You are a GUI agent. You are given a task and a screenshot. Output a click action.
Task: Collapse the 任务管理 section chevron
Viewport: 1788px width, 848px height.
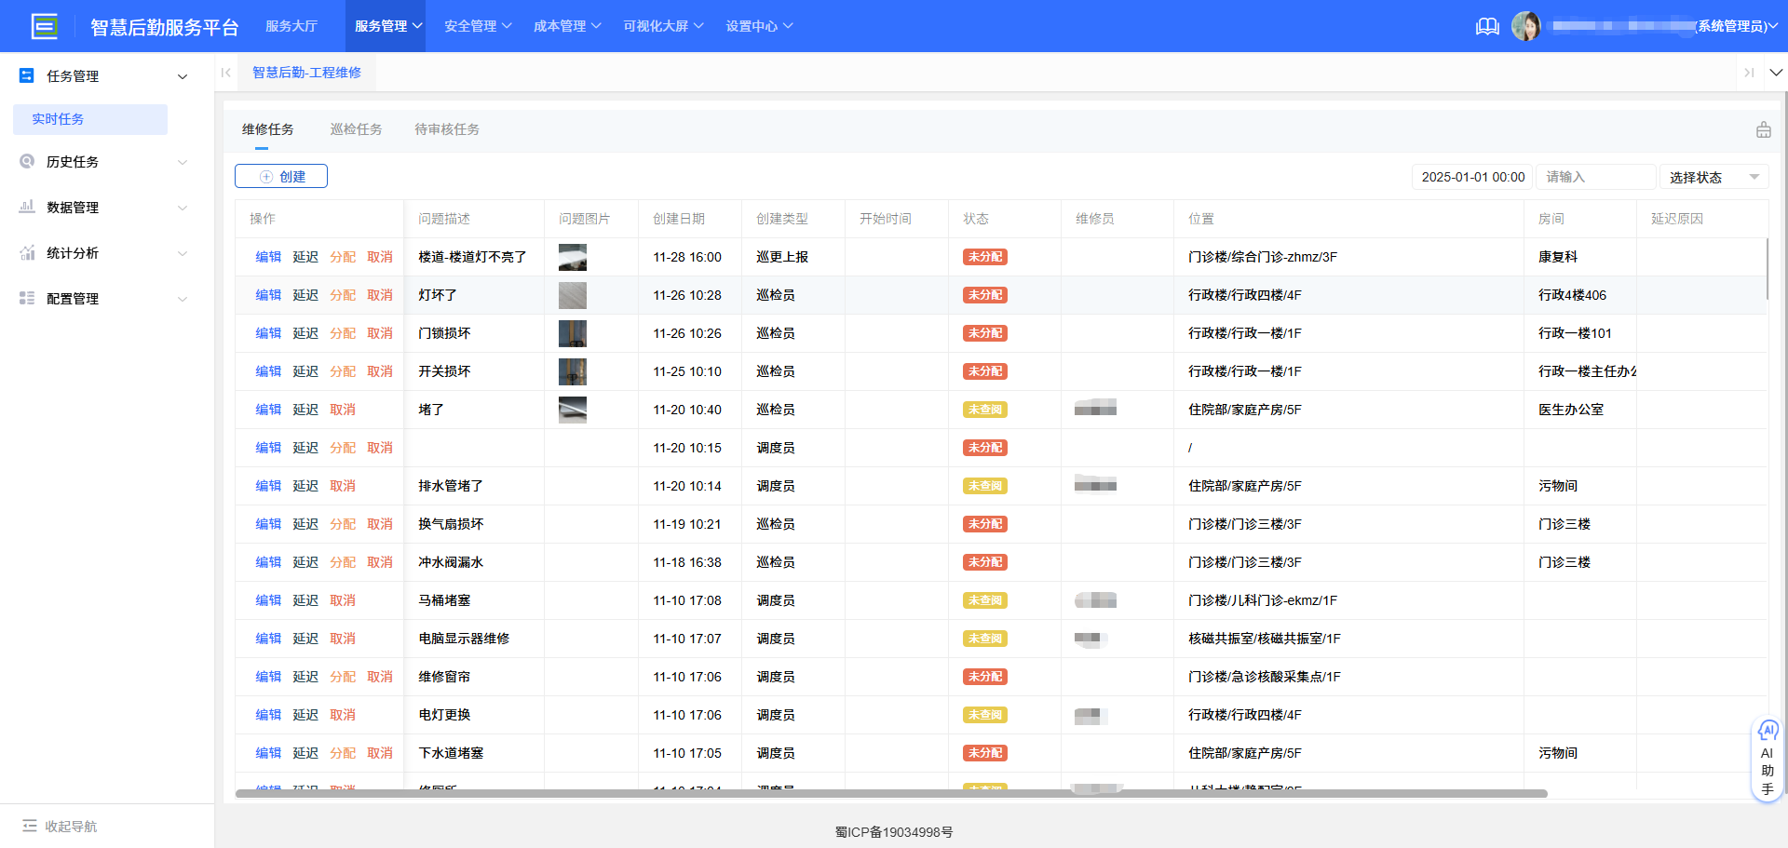[x=183, y=76]
